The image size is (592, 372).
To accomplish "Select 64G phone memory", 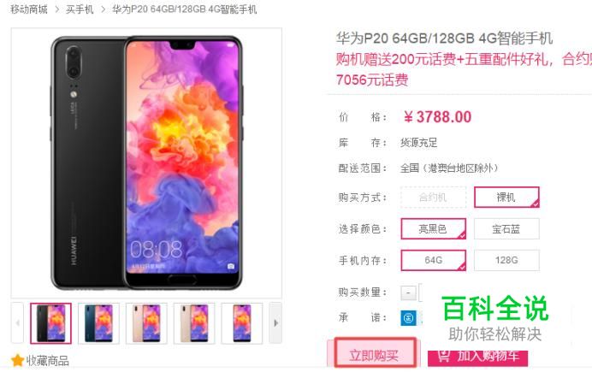I will pos(433,260).
